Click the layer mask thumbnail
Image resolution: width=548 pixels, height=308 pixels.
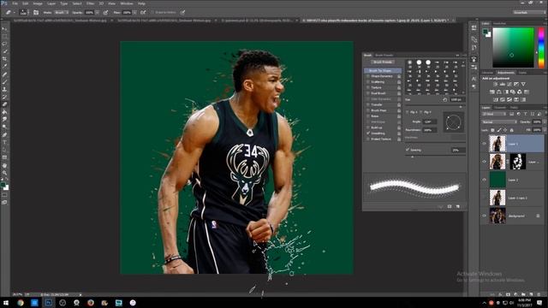tap(517, 162)
